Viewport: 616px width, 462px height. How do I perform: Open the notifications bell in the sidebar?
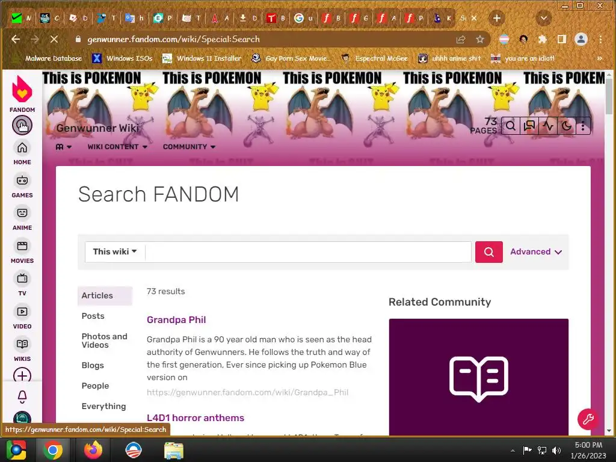(x=22, y=397)
